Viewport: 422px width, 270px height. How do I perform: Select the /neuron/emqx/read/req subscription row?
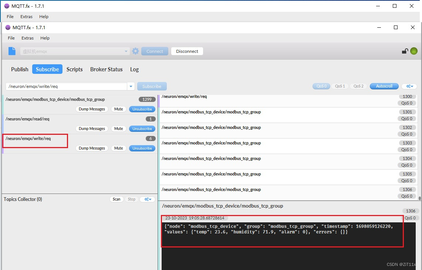80,124
